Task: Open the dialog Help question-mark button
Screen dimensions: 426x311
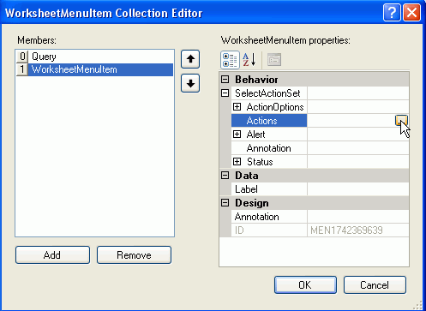Action: tap(392, 13)
